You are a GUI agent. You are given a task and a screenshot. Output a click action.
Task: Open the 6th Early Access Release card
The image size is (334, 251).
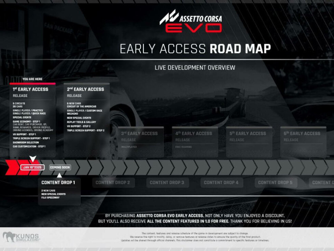pyautogui.click(x=303, y=142)
